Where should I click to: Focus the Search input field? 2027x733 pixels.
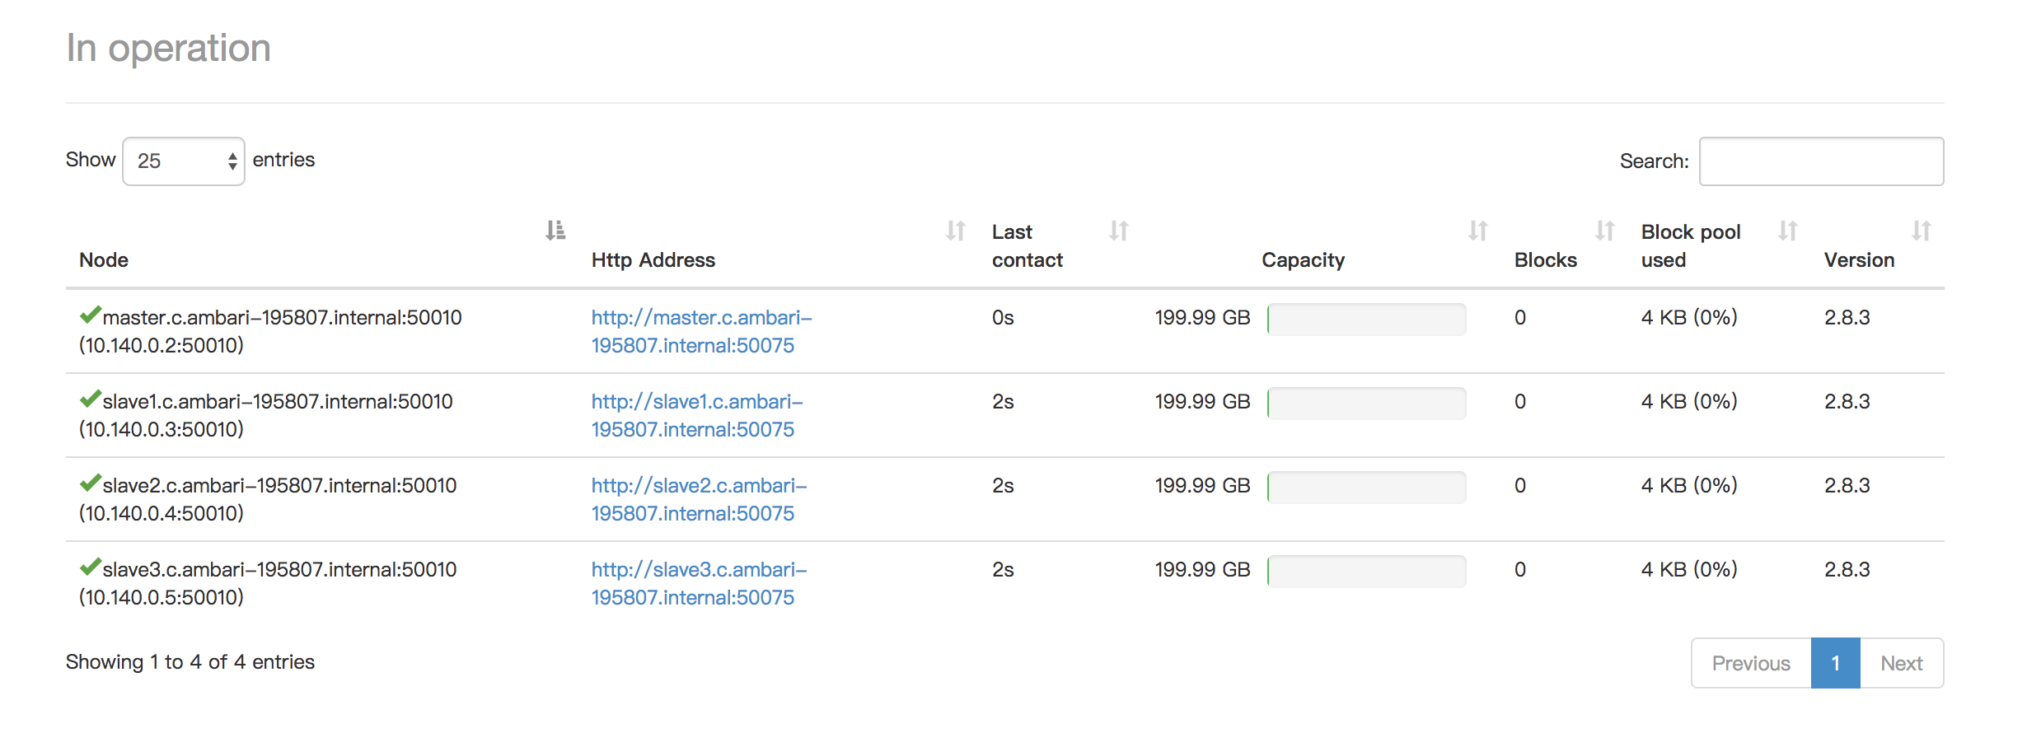pyautogui.click(x=1821, y=161)
